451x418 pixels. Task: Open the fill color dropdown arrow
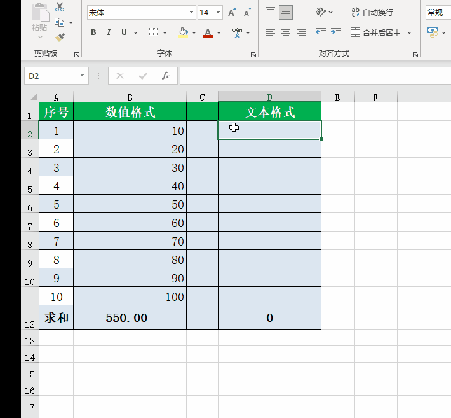pyautogui.click(x=194, y=32)
